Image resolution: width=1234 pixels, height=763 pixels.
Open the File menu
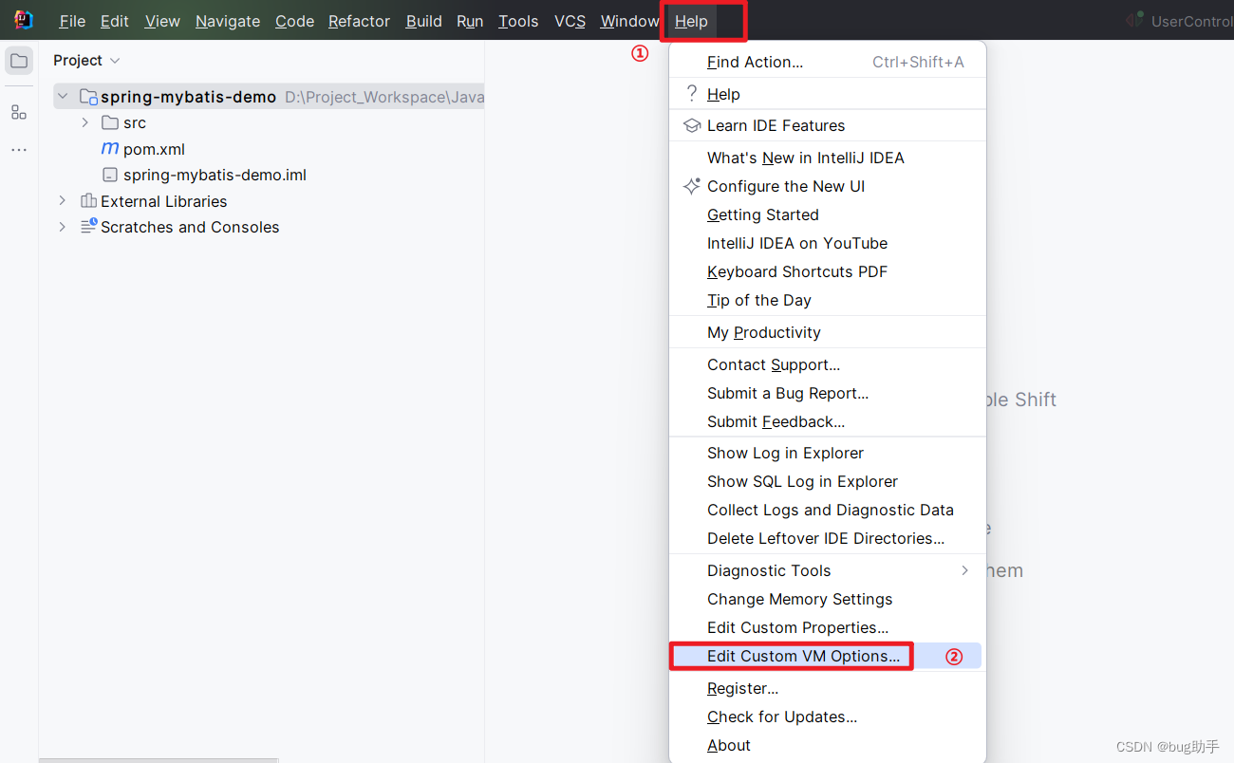[x=72, y=21]
